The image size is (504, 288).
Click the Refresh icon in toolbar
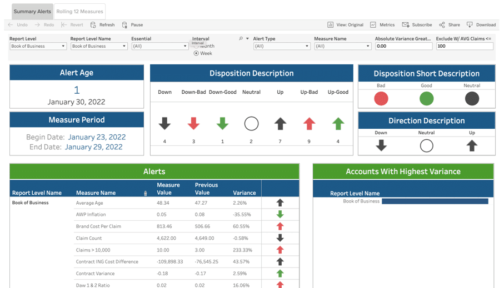93,25
